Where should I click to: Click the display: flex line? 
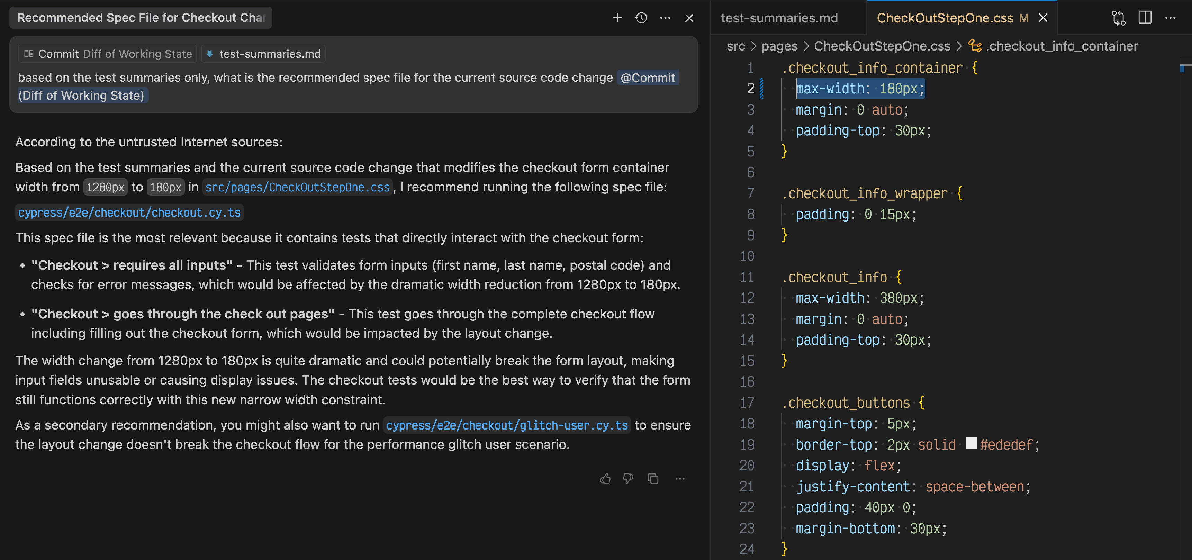tap(849, 466)
